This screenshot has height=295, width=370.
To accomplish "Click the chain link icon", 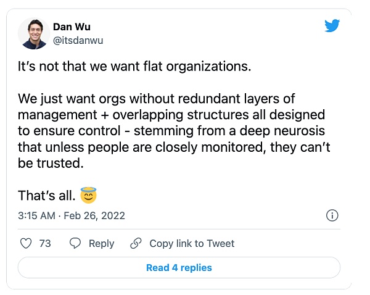I will pyautogui.click(x=136, y=244).
